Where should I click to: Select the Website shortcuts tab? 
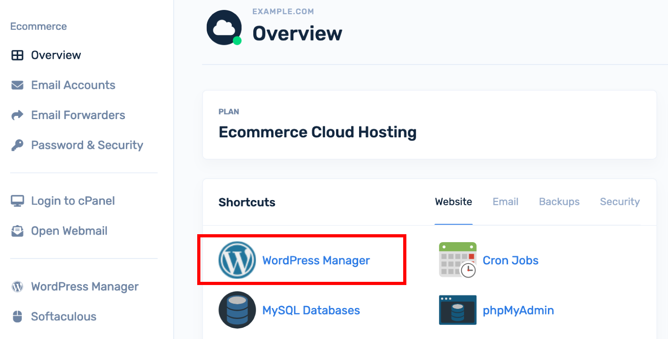click(454, 202)
